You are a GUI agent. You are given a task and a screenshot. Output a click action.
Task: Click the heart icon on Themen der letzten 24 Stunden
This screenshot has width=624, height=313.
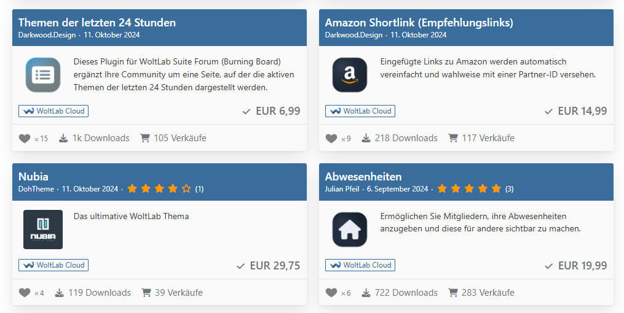point(25,138)
